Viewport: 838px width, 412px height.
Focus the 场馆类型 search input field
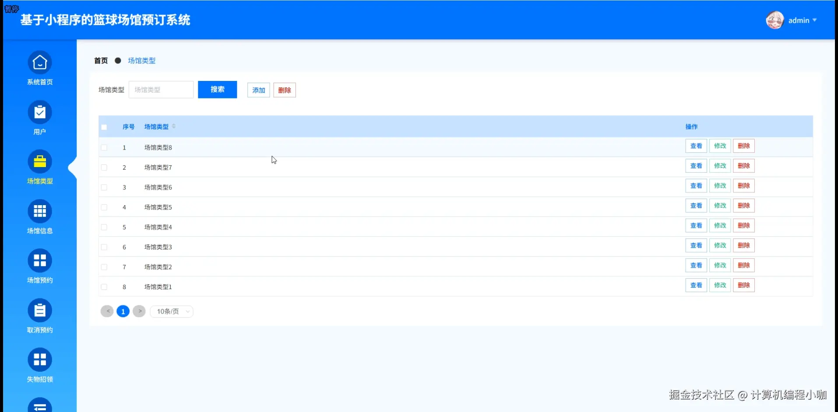tap(161, 90)
